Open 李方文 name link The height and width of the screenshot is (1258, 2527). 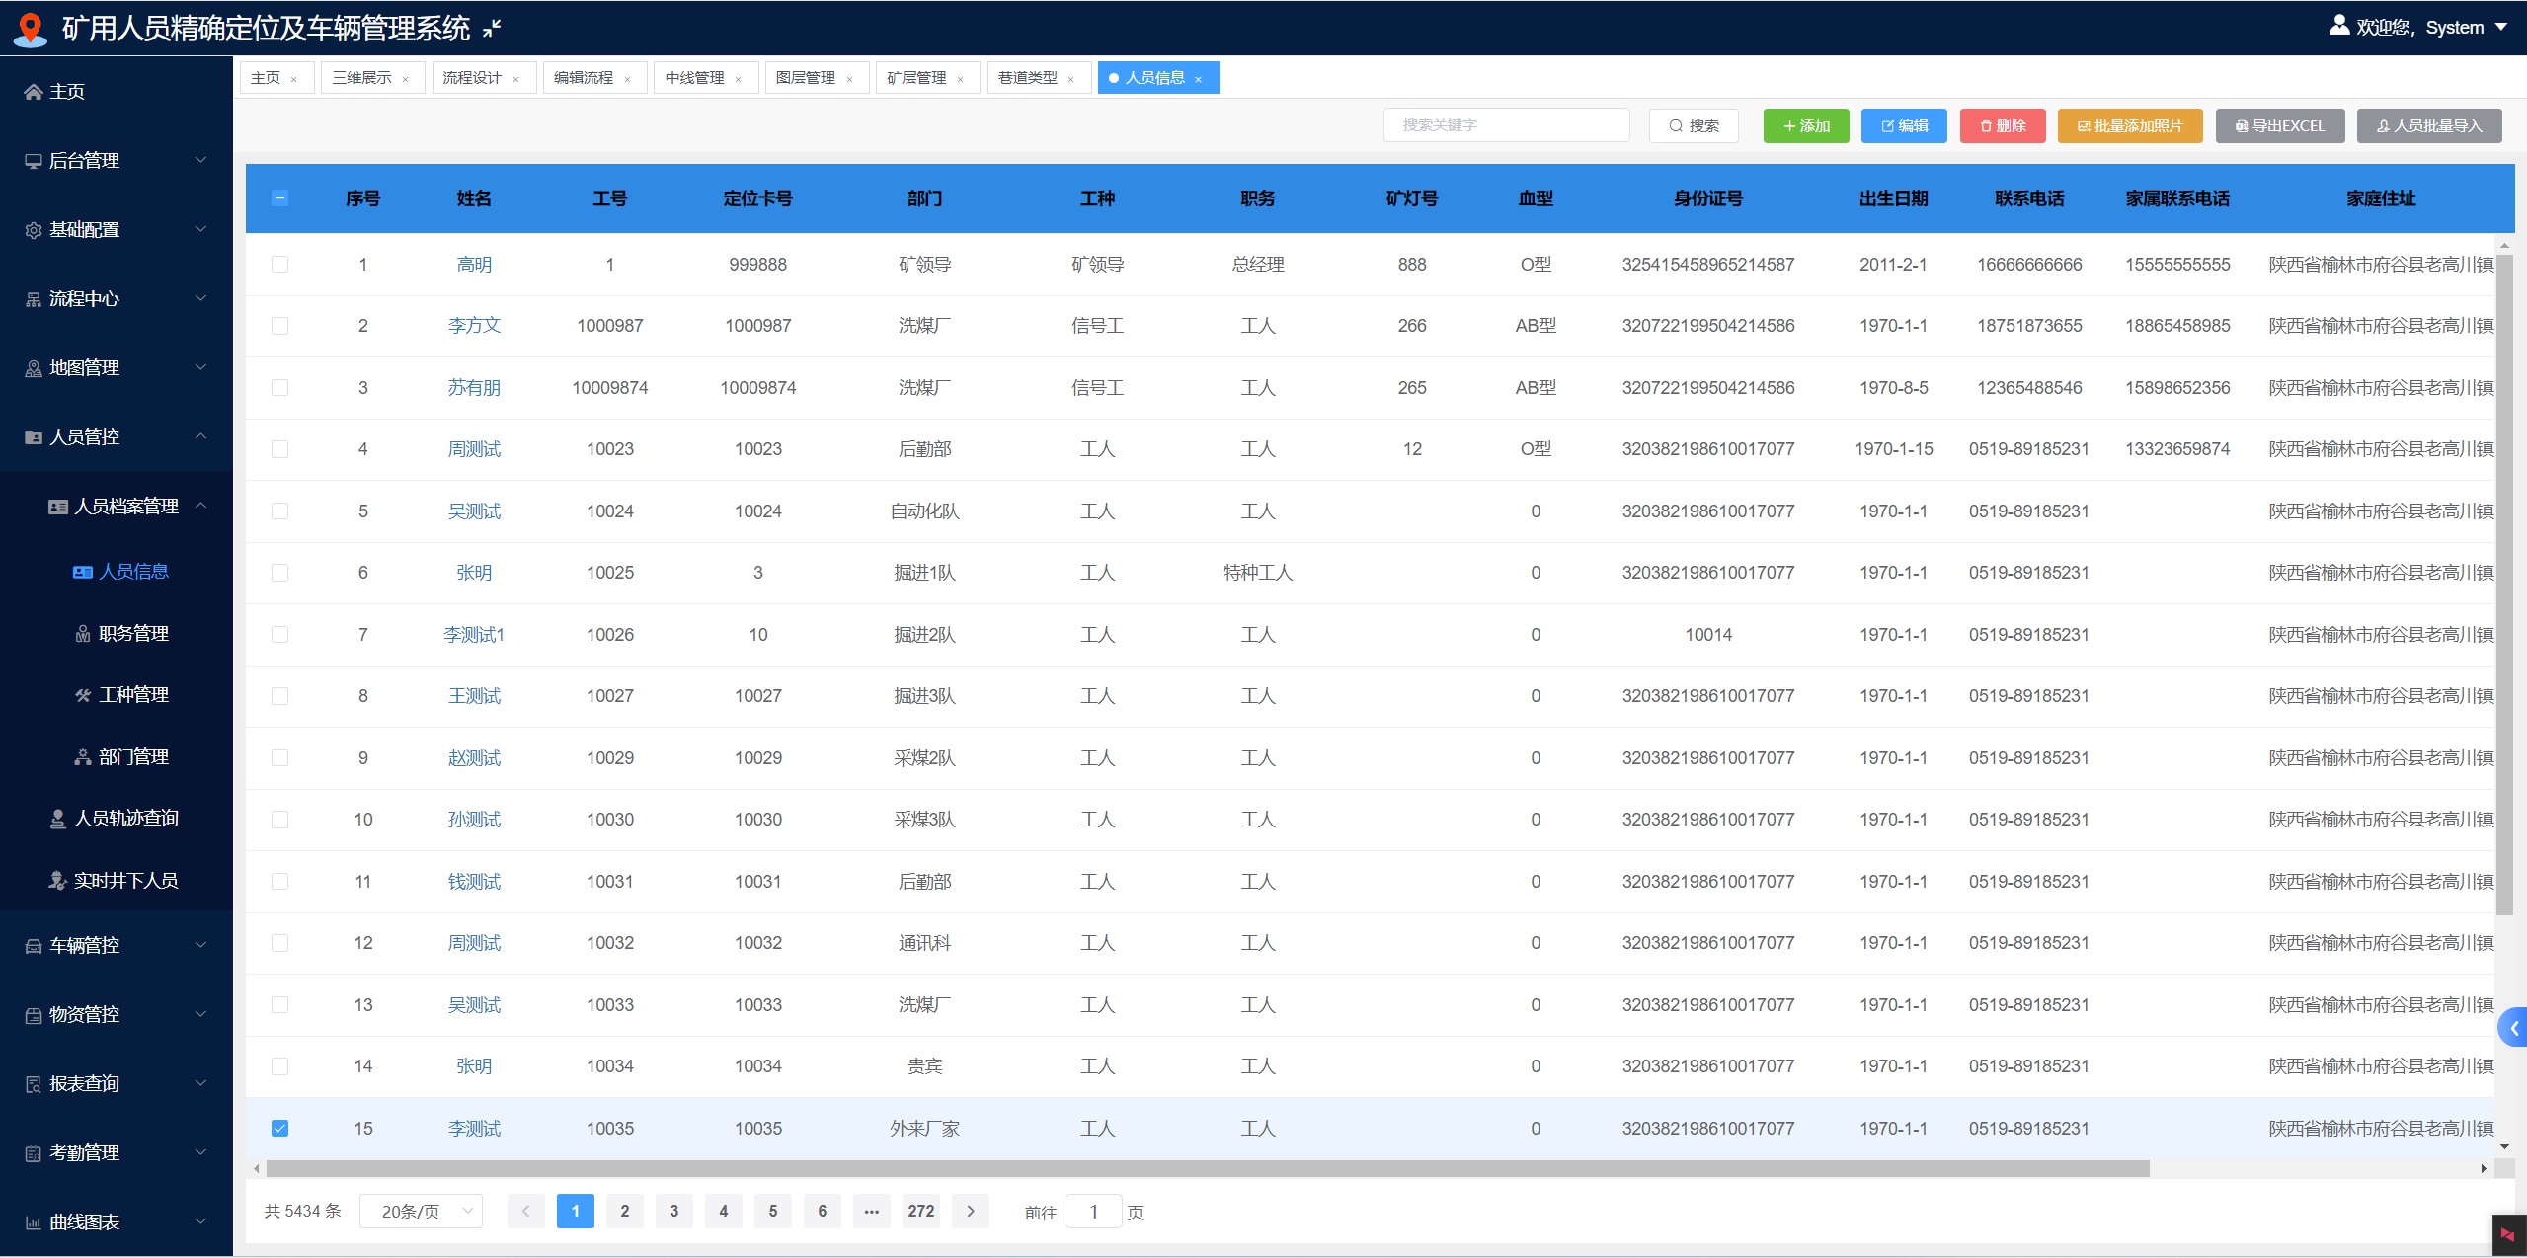coord(474,326)
